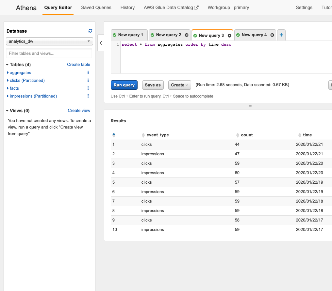Sort results by the event_type column

click(x=143, y=135)
